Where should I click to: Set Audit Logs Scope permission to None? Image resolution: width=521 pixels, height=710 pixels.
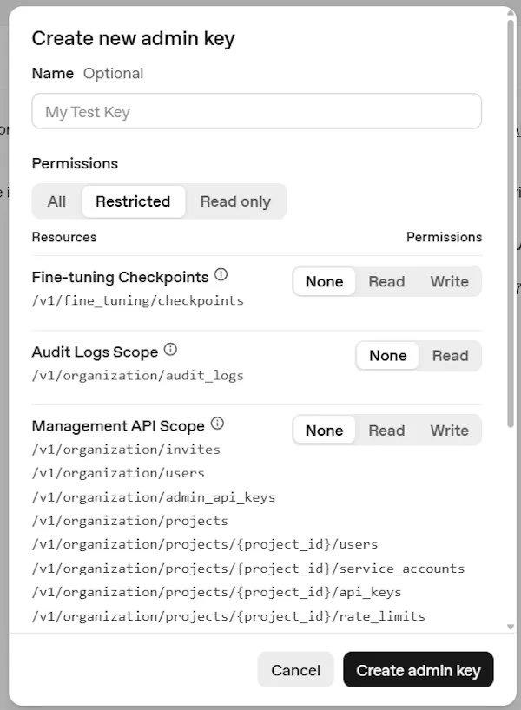[x=388, y=356]
